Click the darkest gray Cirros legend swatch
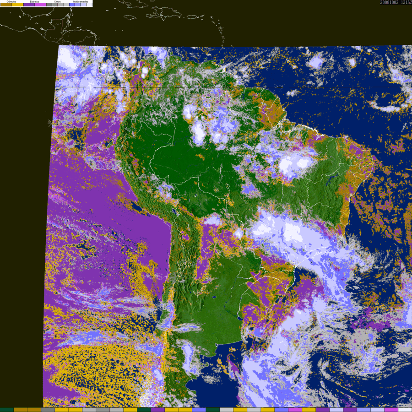 [x=49, y=5]
